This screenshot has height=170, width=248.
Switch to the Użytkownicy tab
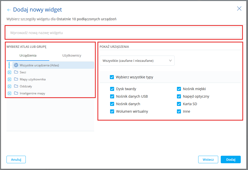pos(72,56)
